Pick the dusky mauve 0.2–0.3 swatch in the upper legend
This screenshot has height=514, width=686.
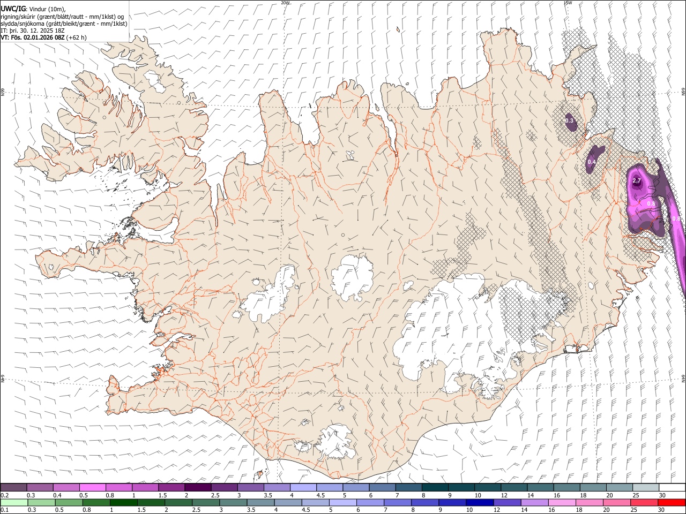[14, 487]
